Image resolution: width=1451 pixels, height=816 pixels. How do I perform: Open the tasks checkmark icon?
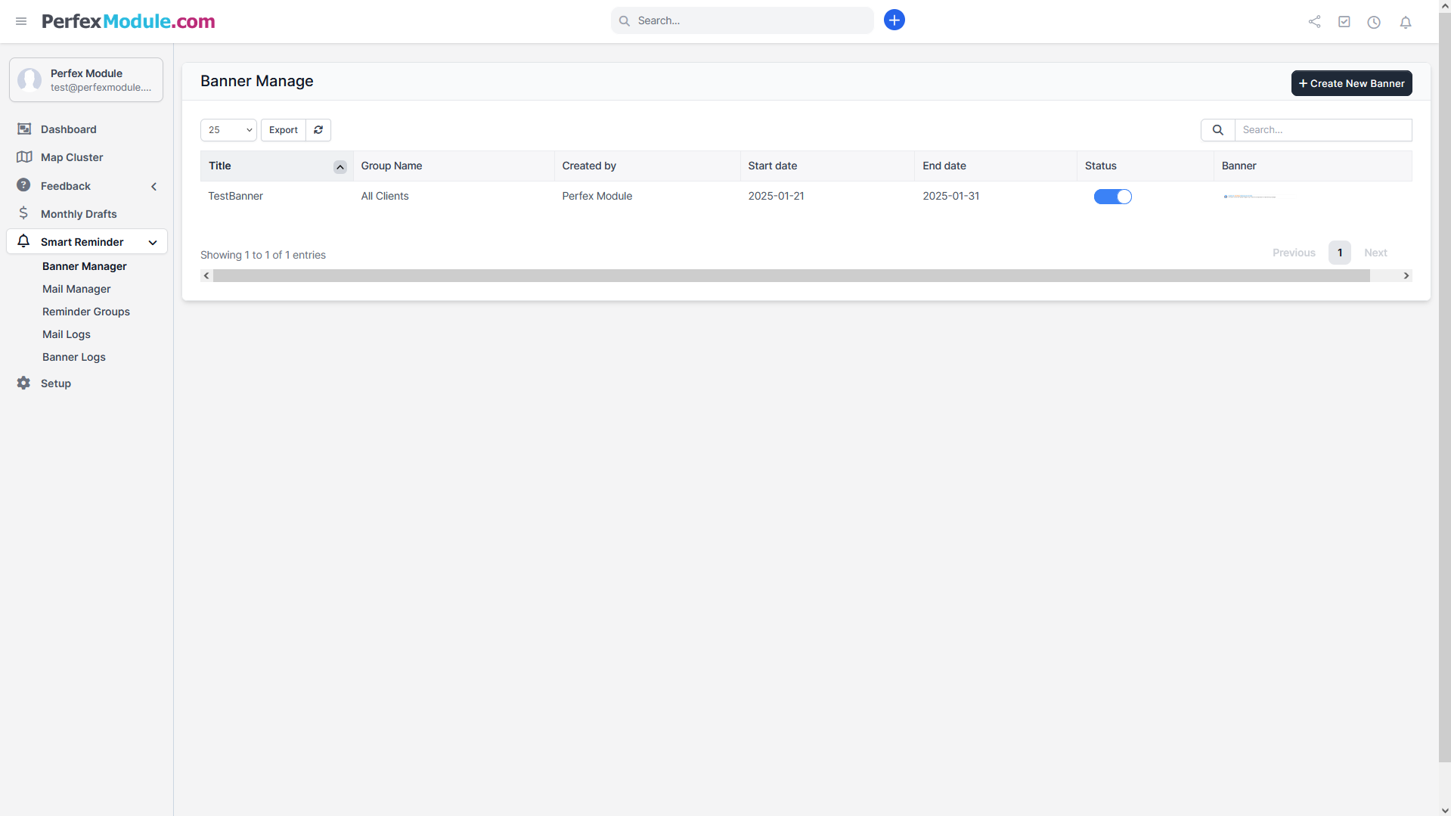click(1344, 22)
